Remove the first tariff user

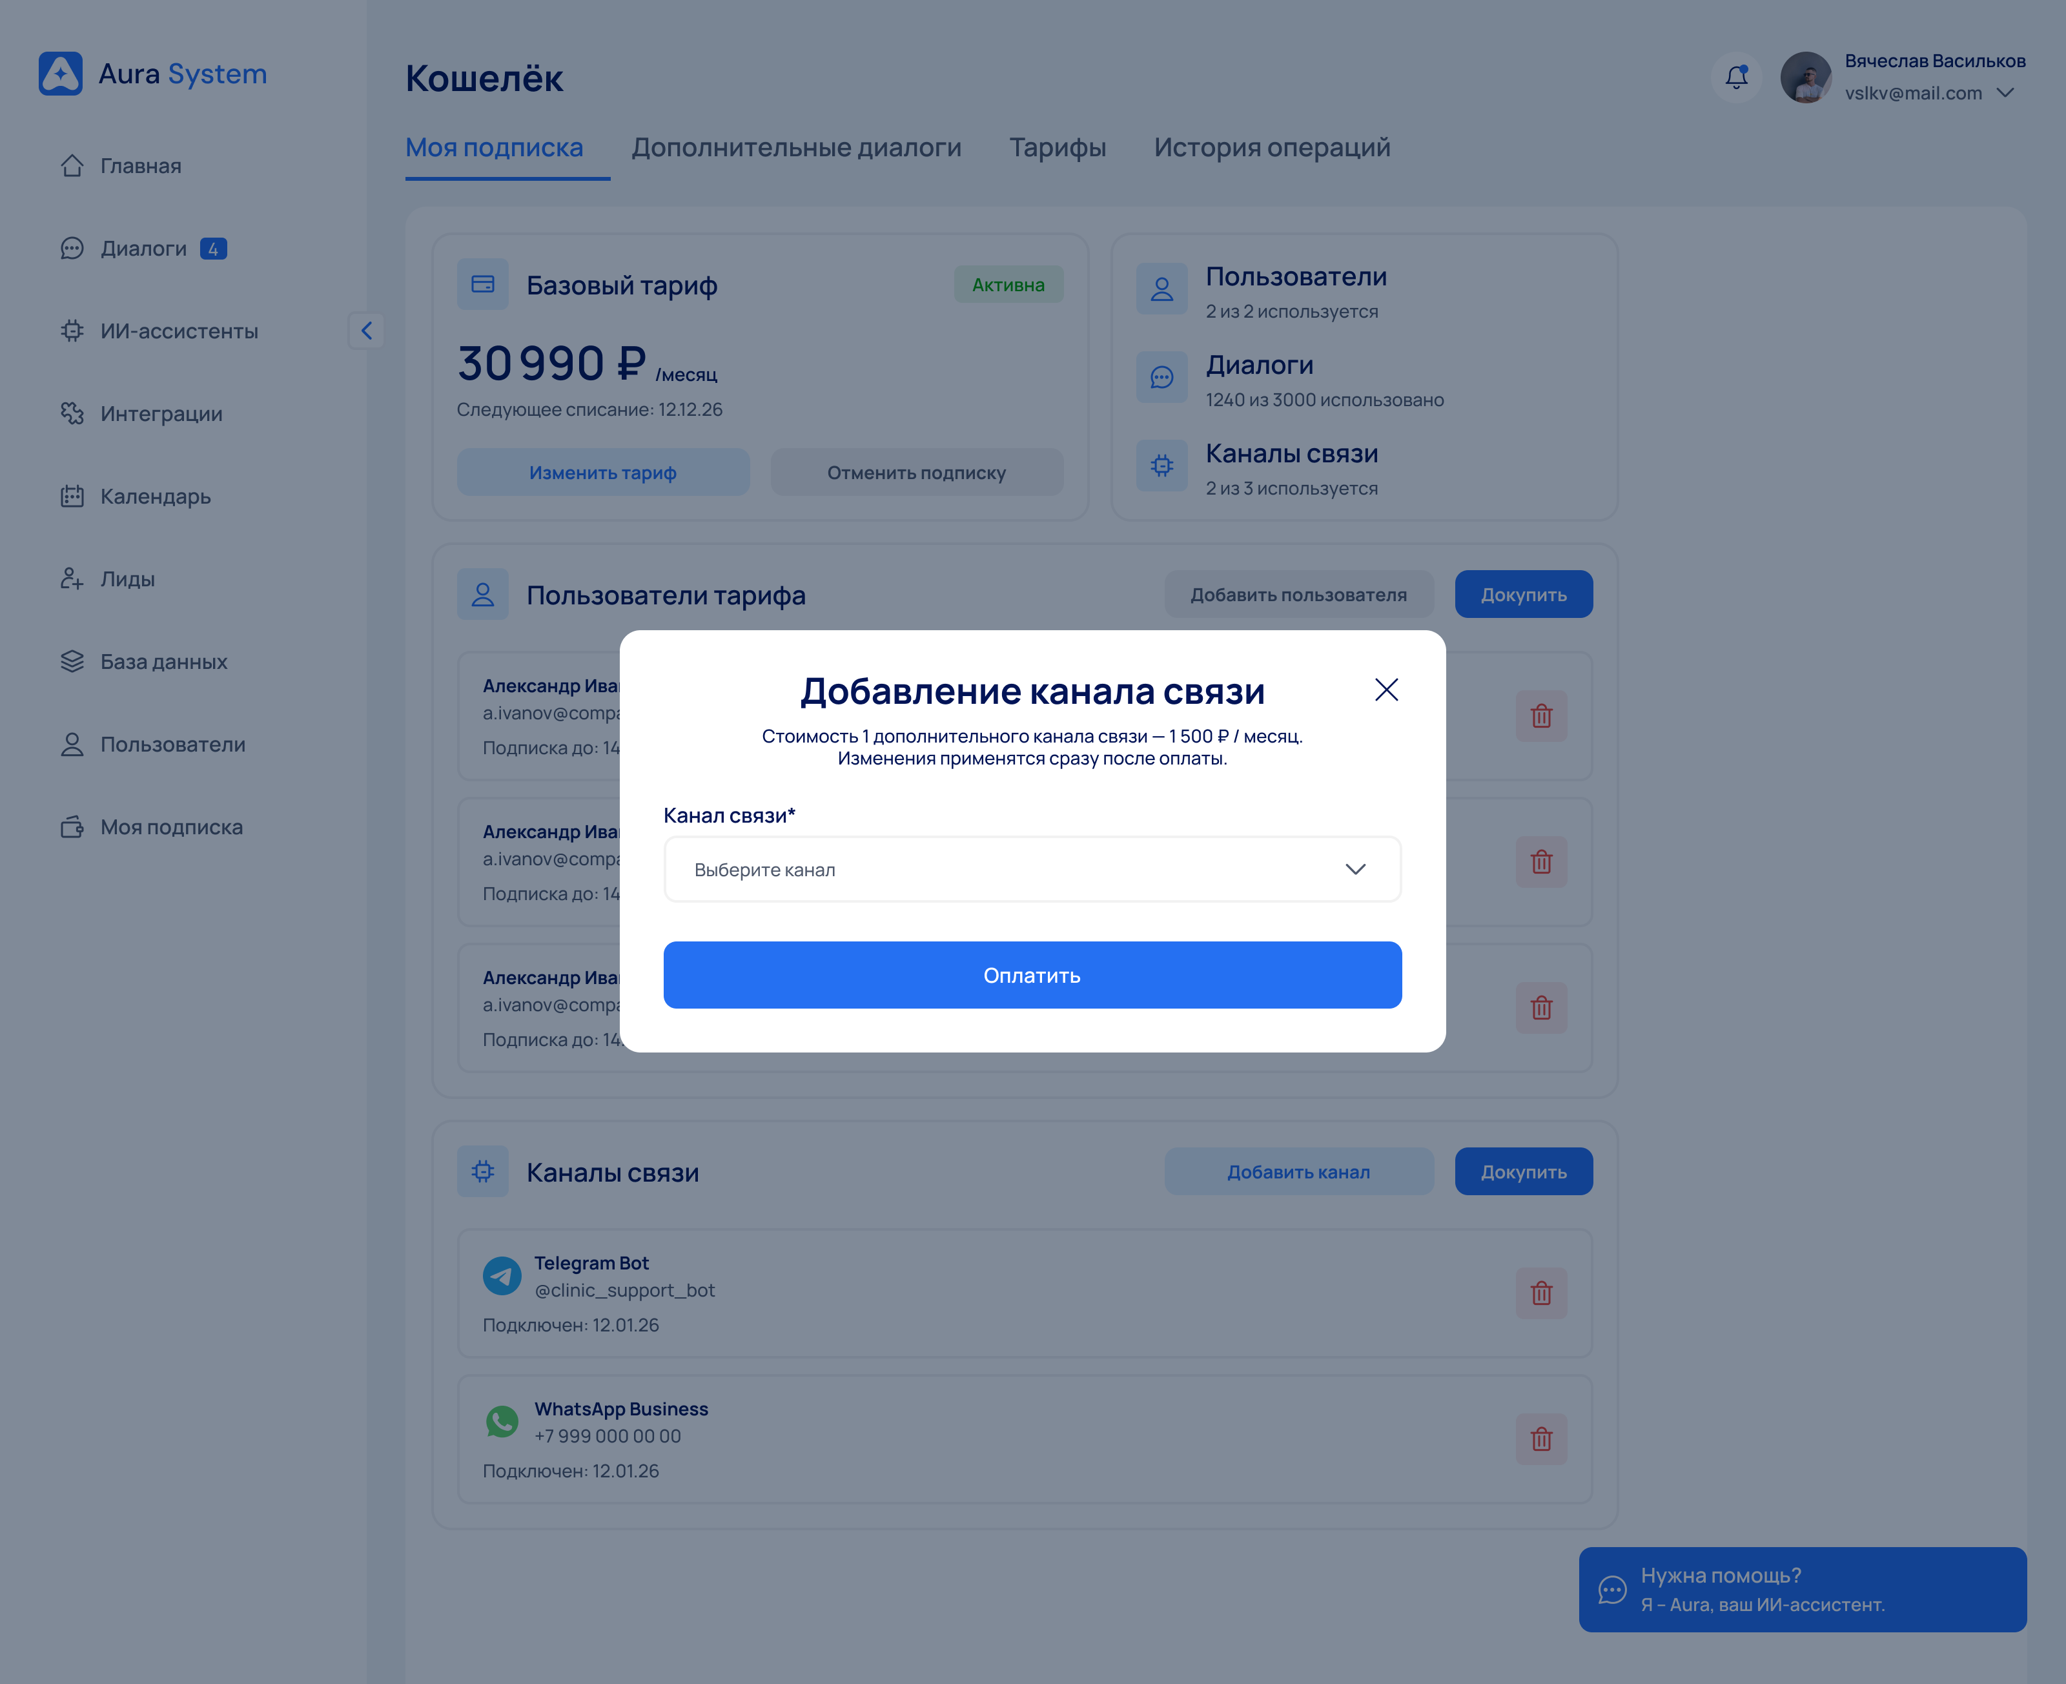pyautogui.click(x=1540, y=716)
